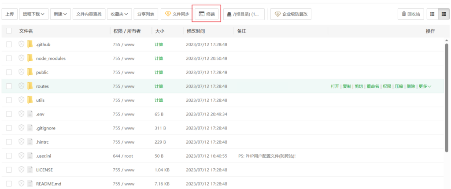This screenshot has width=451, height=189.
Task: Click the .gitignore file icon
Action: [30, 128]
